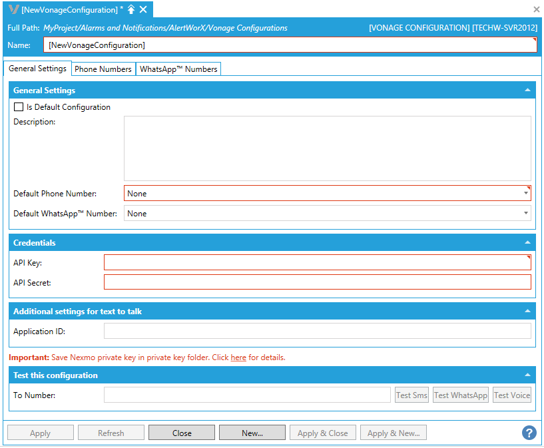
Task: Click Test Sms button
Action: (411, 395)
